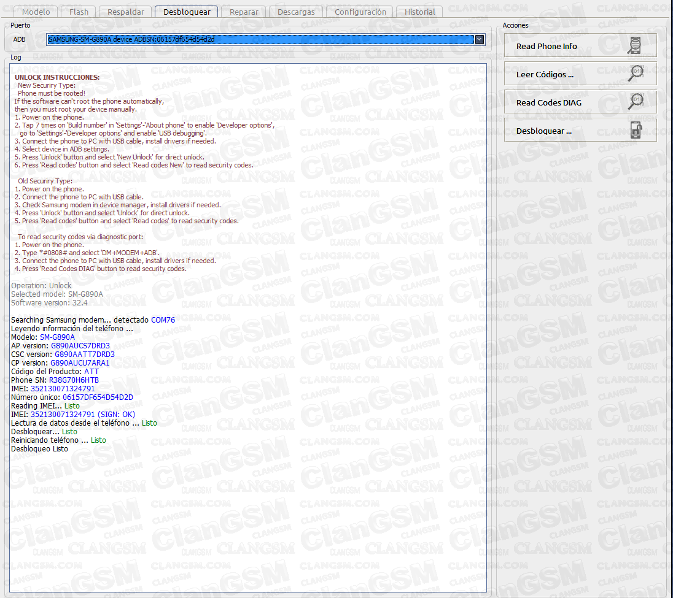Viewport: 673px width, 598px height.
Task: Open the Configuración tab
Action: point(360,12)
